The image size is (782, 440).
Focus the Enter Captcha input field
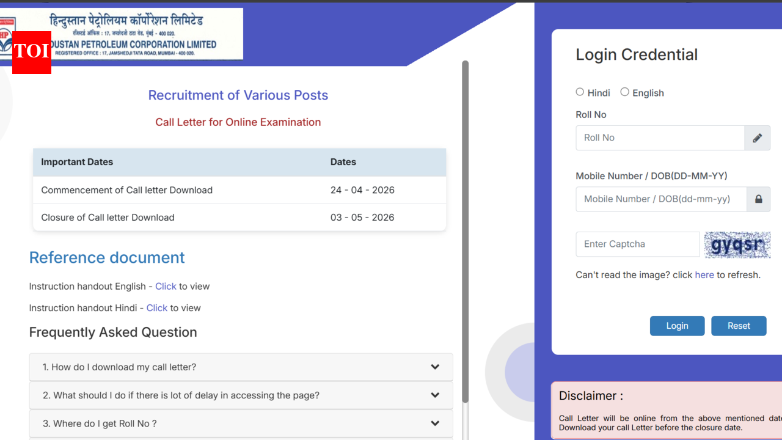[637, 244]
